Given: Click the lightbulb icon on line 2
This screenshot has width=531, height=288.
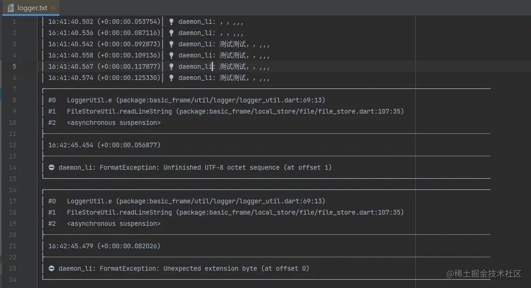Looking at the screenshot, I should [x=171, y=33].
